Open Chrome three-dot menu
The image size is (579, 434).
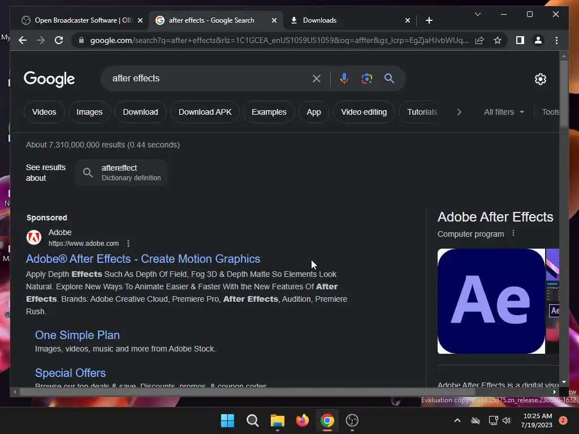pos(556,40)
